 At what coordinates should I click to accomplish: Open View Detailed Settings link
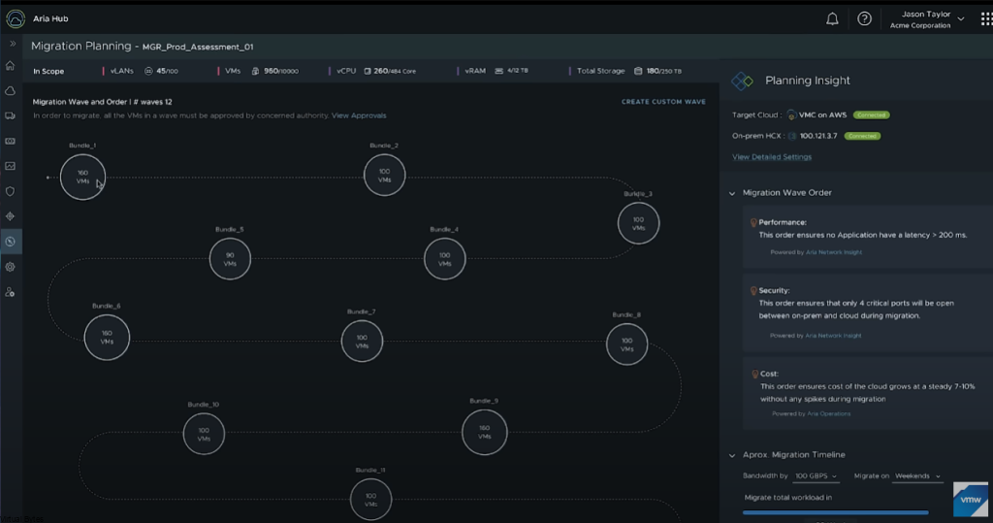(x=771, y=156)
